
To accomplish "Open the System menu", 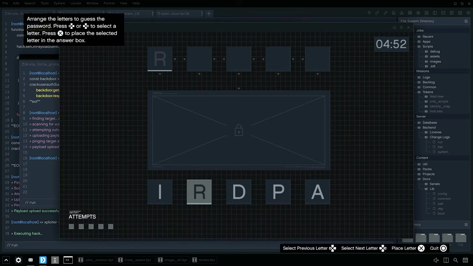I will click(59, 3).
